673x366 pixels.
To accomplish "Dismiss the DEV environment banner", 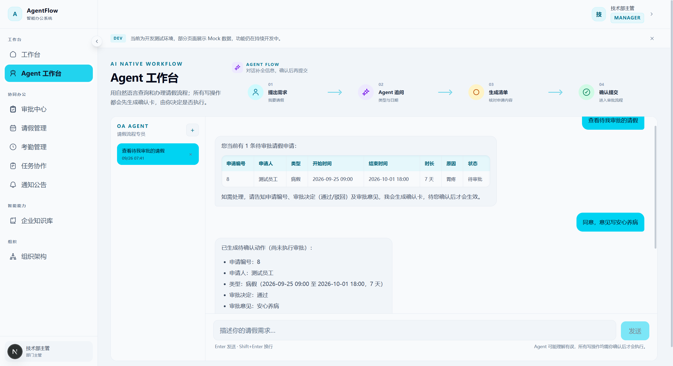I will 652,39.
